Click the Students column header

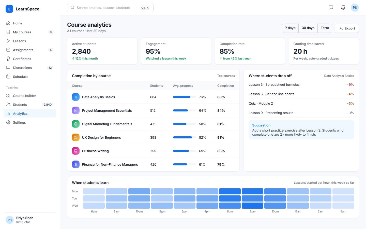[157, 86]
